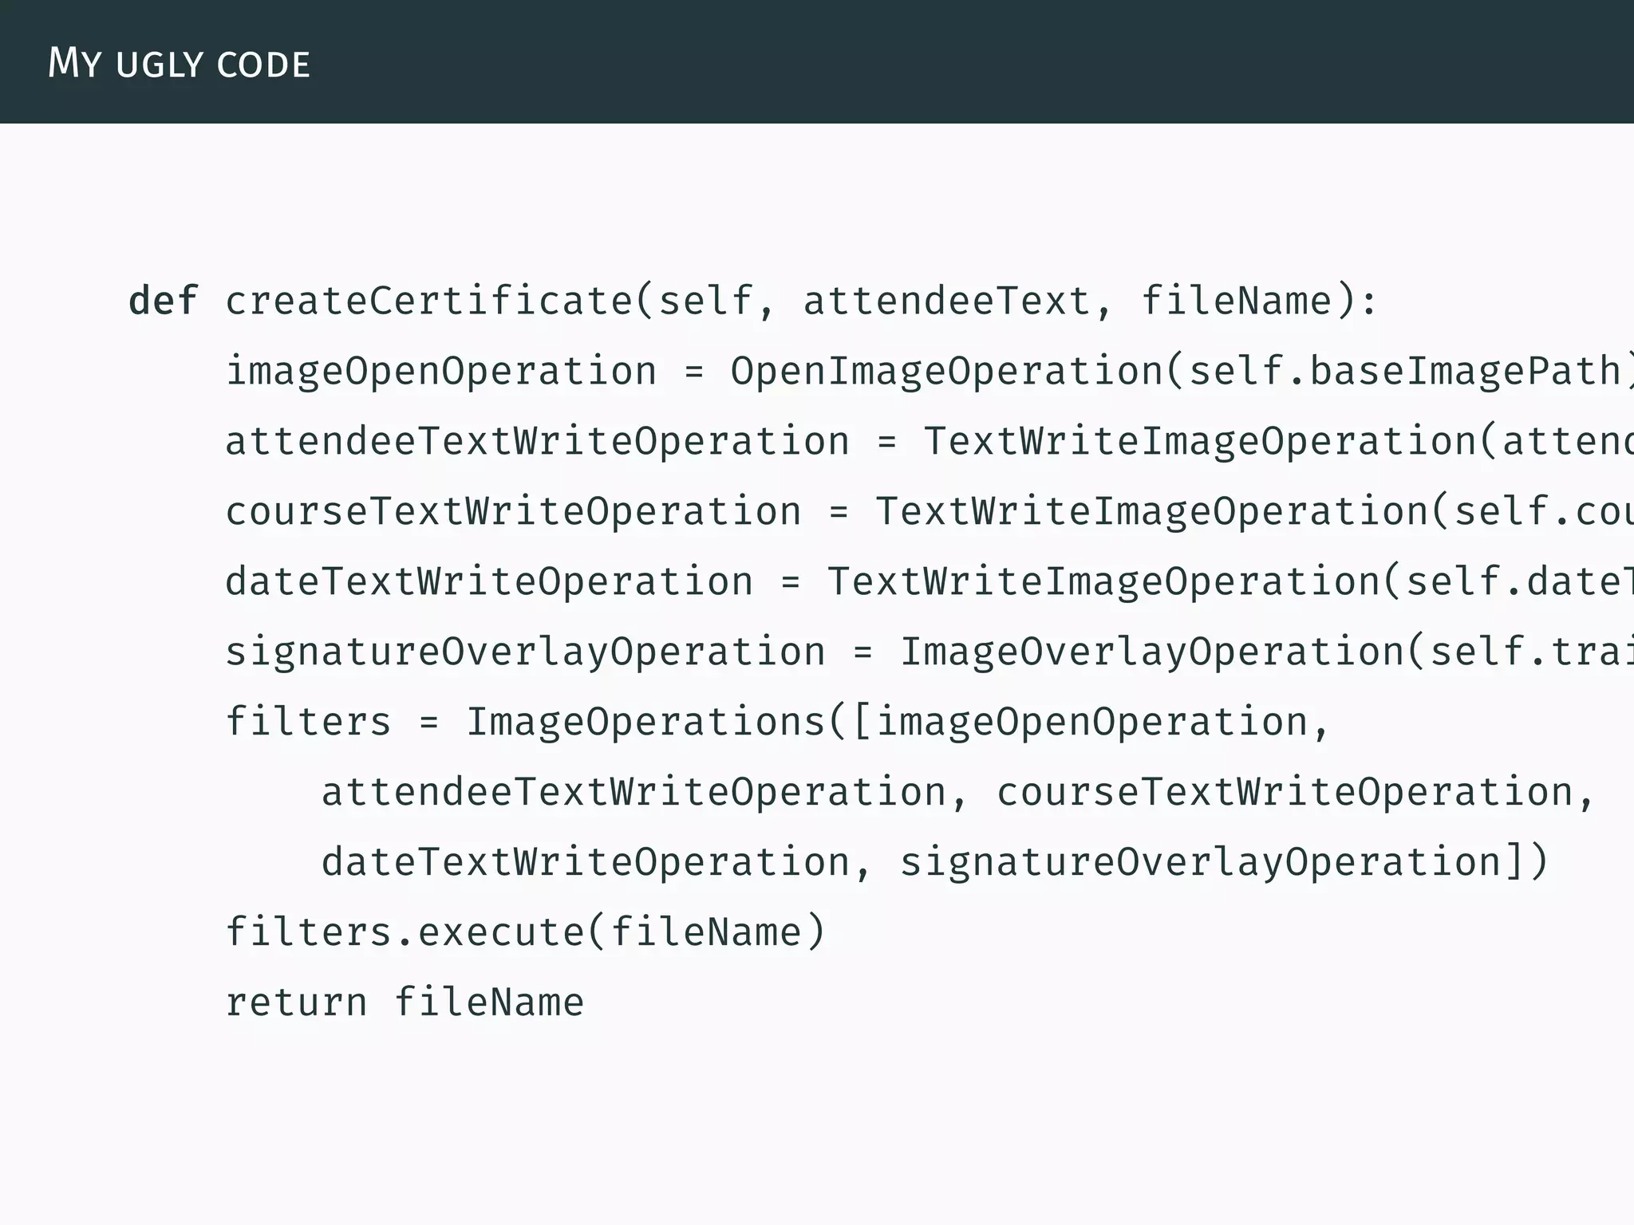
Task: Click the 'filters' variable assignment
Action: [x=309, y=722]
